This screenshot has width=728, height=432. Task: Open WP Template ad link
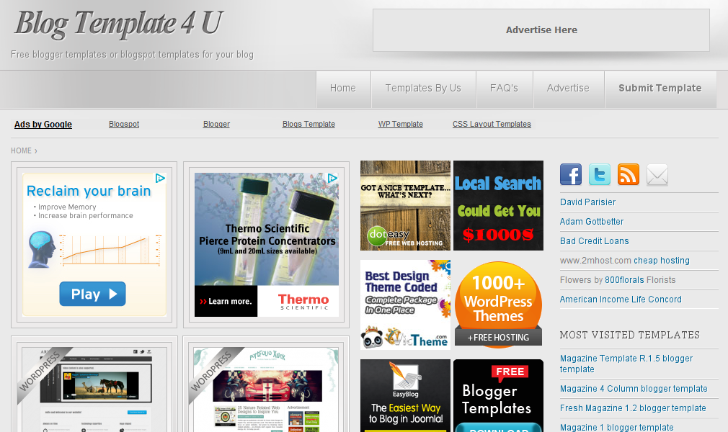(x=401, y=125)
